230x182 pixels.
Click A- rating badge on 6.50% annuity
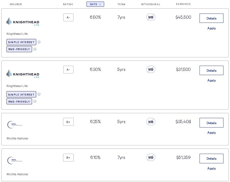(x=68, y=17)
